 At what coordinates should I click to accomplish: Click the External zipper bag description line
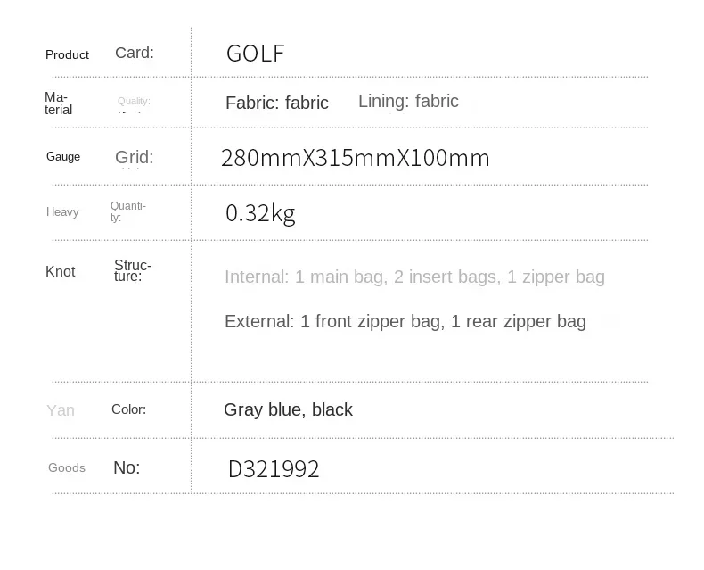[x=405, y=321]
